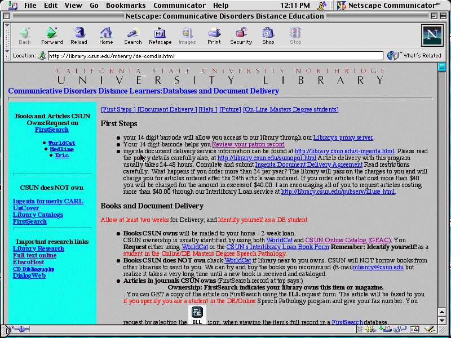The height and width of the screenshot is (338, 451).
Task: Collapse the component bar using its dotted handle
Action: click(x=360, y=330)
